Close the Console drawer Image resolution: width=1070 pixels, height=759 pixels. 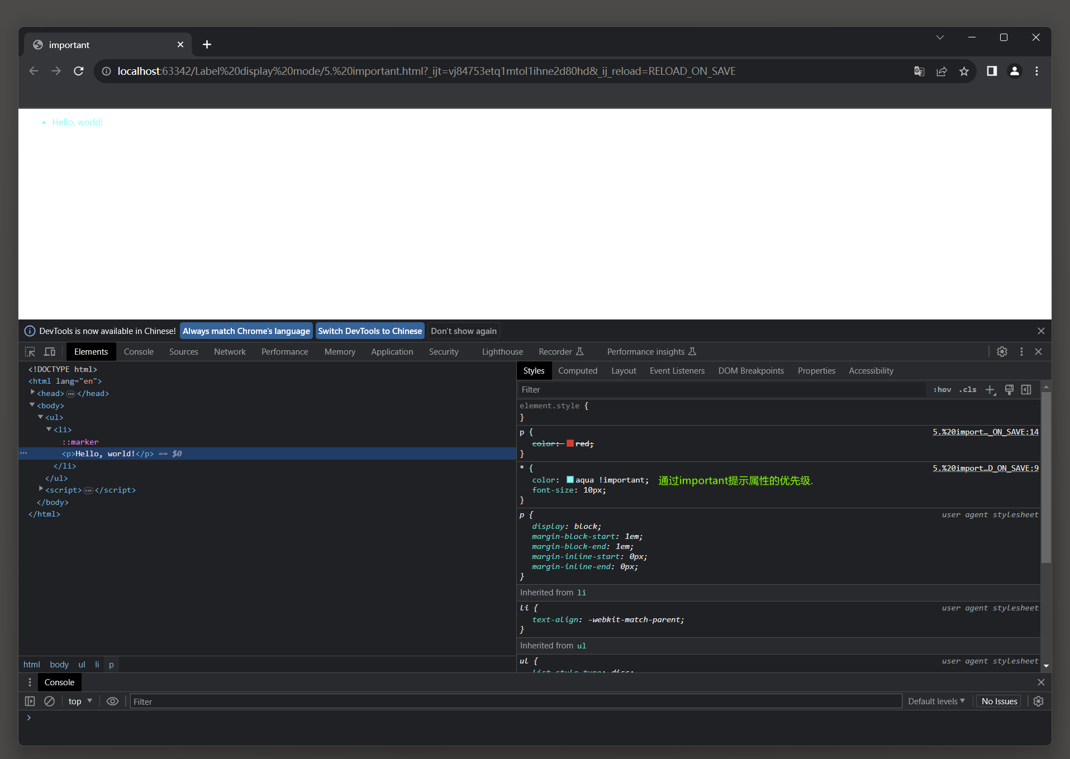[1041, 682]
